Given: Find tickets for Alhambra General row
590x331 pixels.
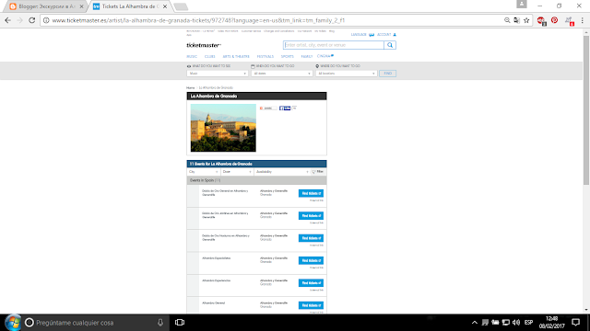Looking at the screenshot, I should (311, 305).
